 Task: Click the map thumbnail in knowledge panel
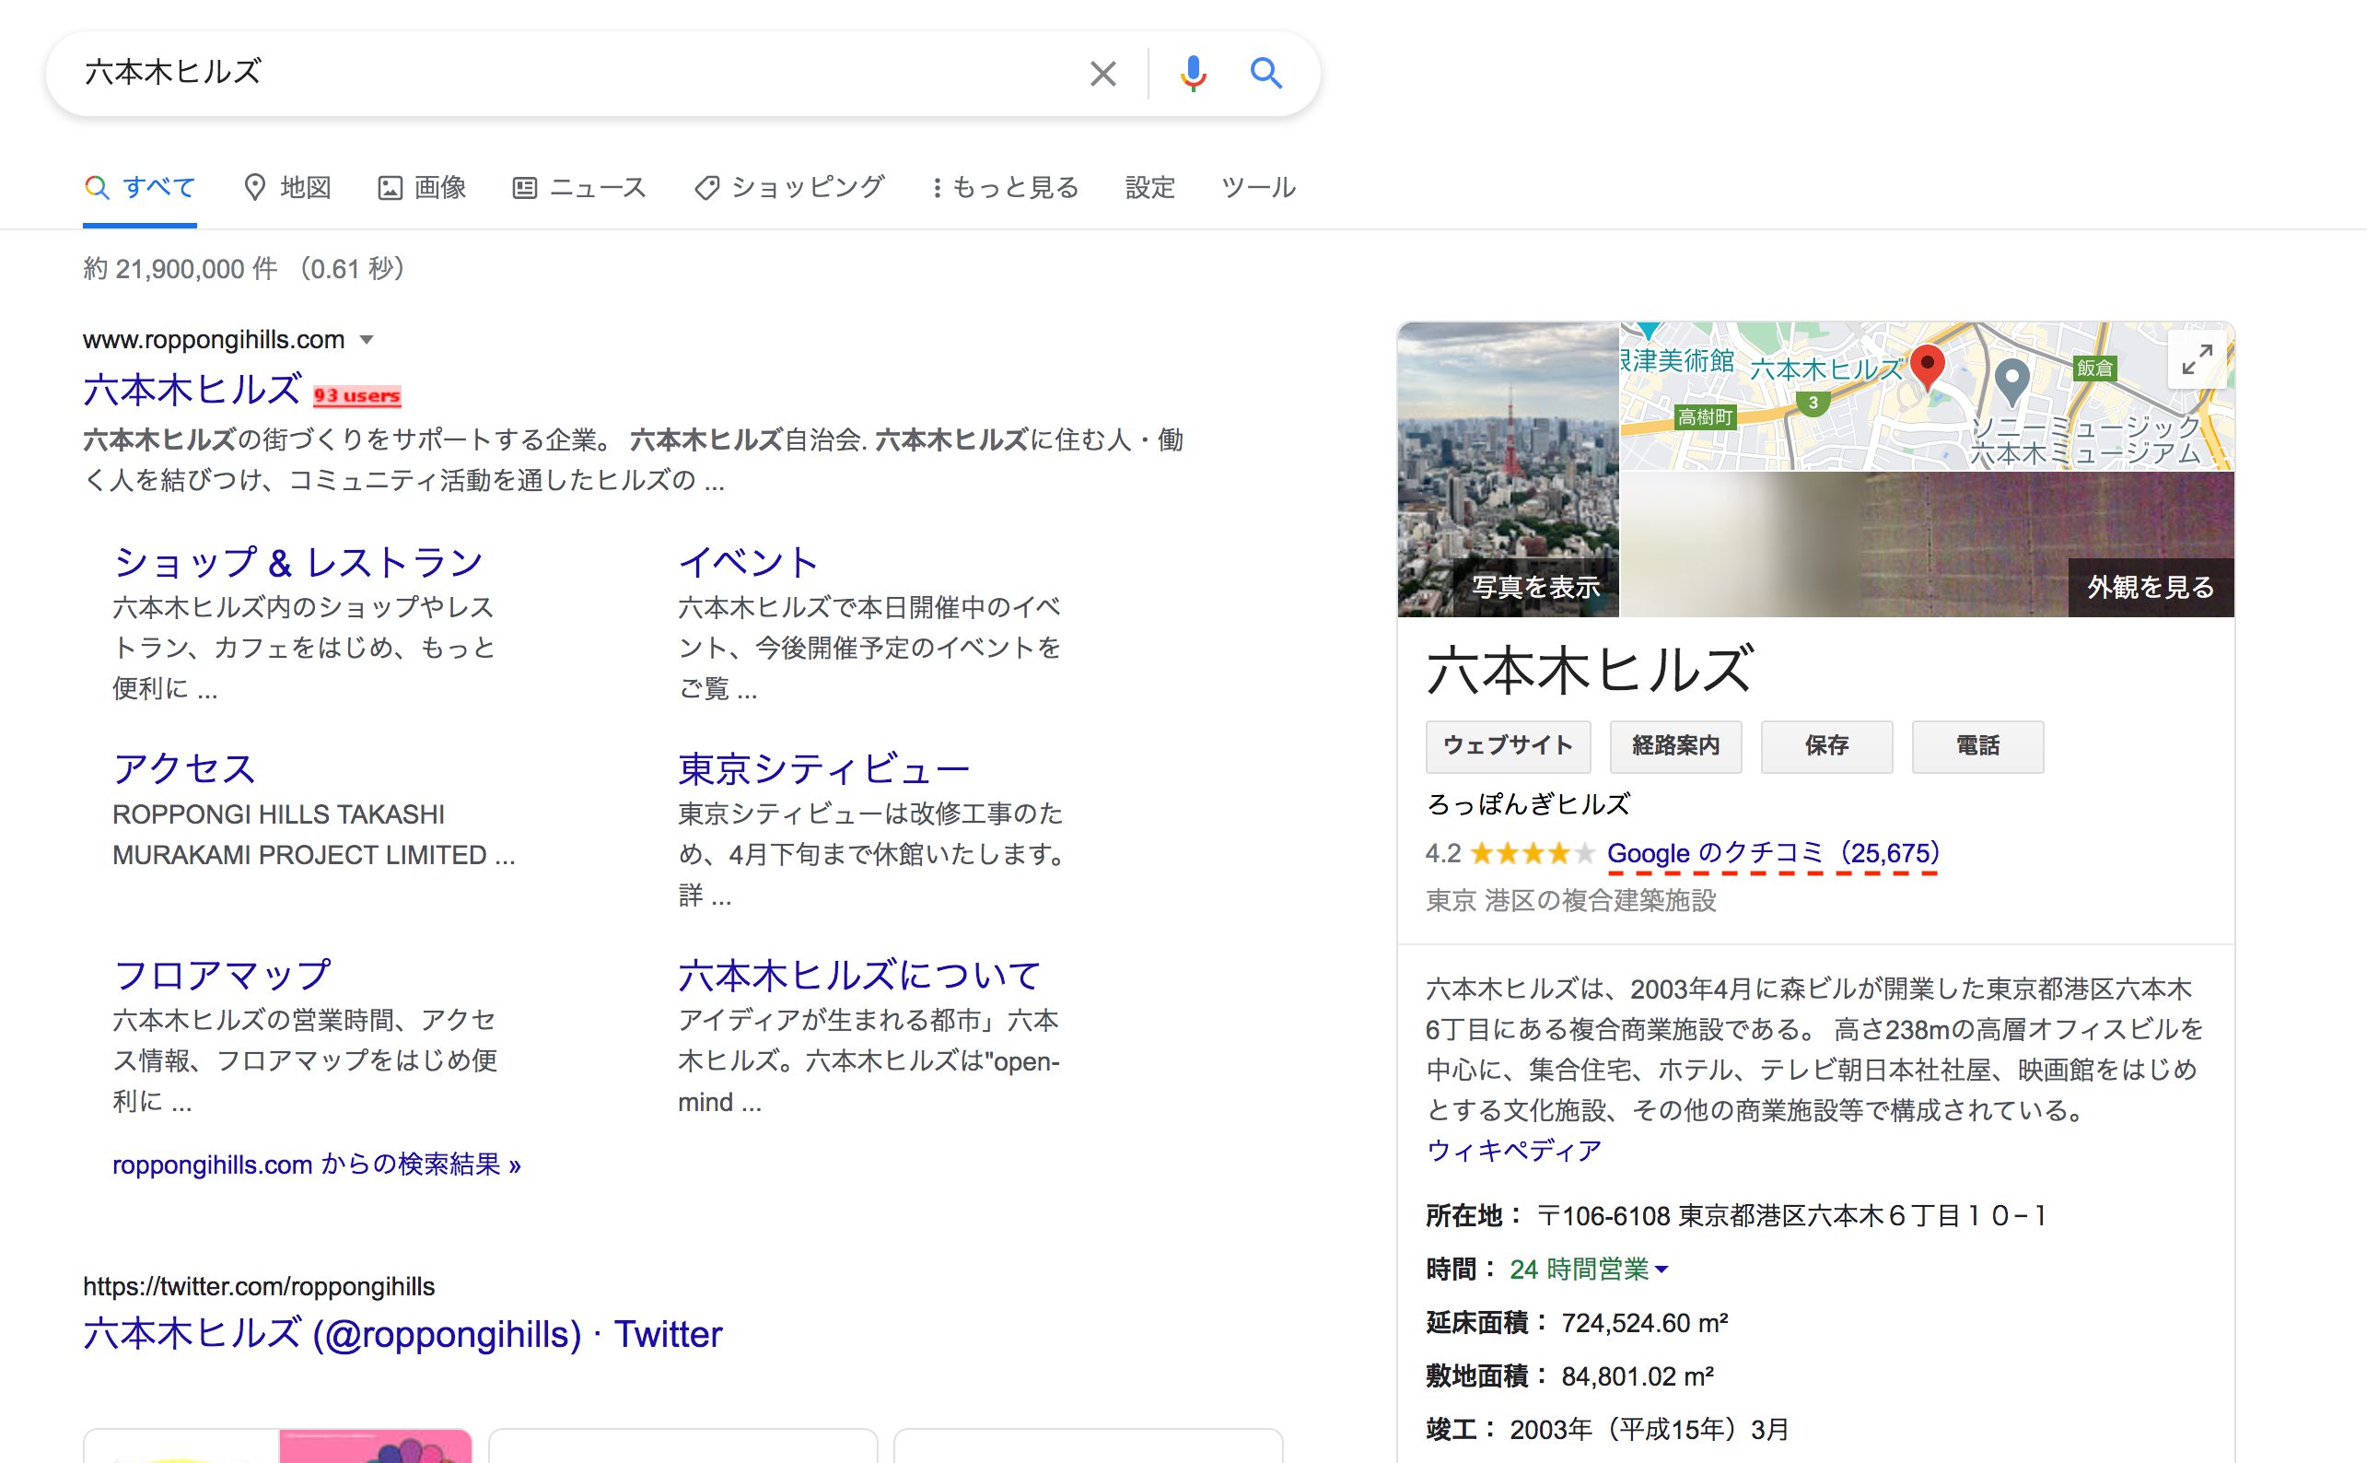pyautogui.click(x=1927, y=397)
